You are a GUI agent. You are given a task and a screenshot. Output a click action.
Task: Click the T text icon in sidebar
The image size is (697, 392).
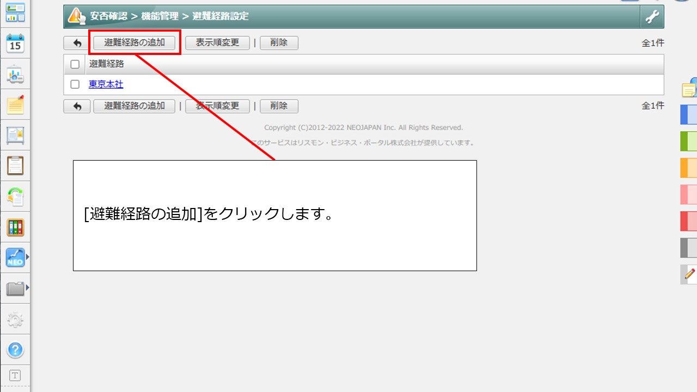(x=15, y=375)
